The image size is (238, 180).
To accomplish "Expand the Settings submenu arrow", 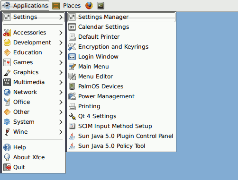I will click(x=61, y=17).
